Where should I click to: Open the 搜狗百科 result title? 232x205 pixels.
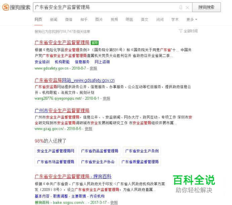[73, 176]
